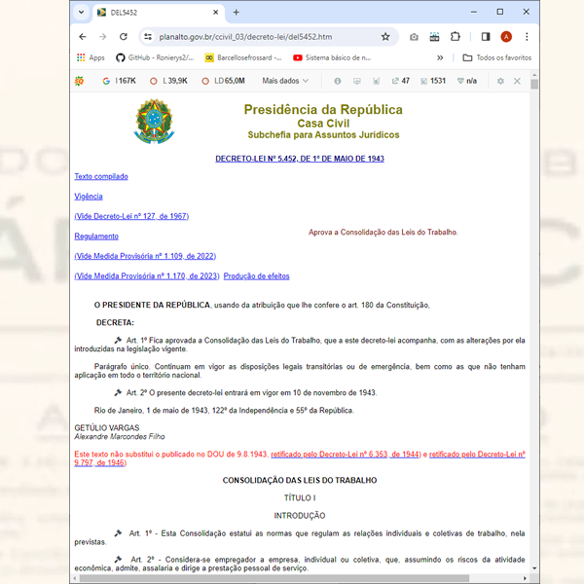Open the Decreto-Lei Nº 5.452 title link
584x584 pixels.
click(300, 159)
